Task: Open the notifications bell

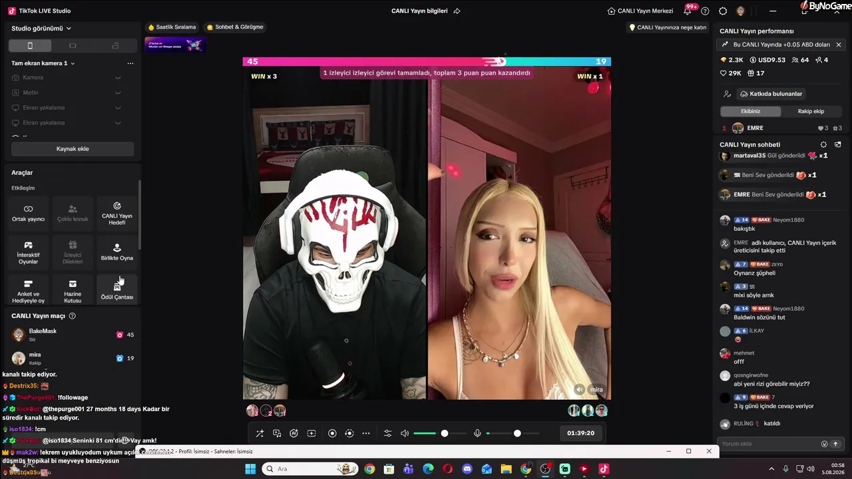Action: (688, 11)
